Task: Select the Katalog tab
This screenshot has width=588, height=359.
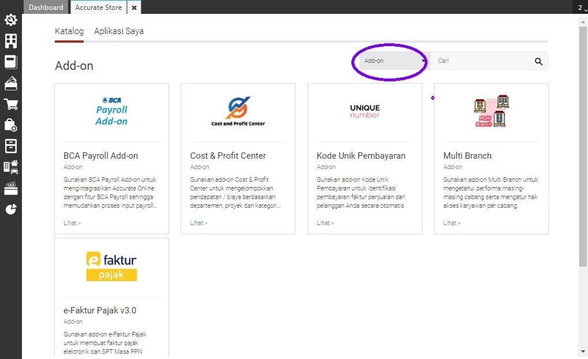Action: 69,31
